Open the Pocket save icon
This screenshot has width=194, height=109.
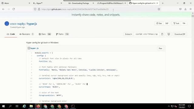coord(180,9)
